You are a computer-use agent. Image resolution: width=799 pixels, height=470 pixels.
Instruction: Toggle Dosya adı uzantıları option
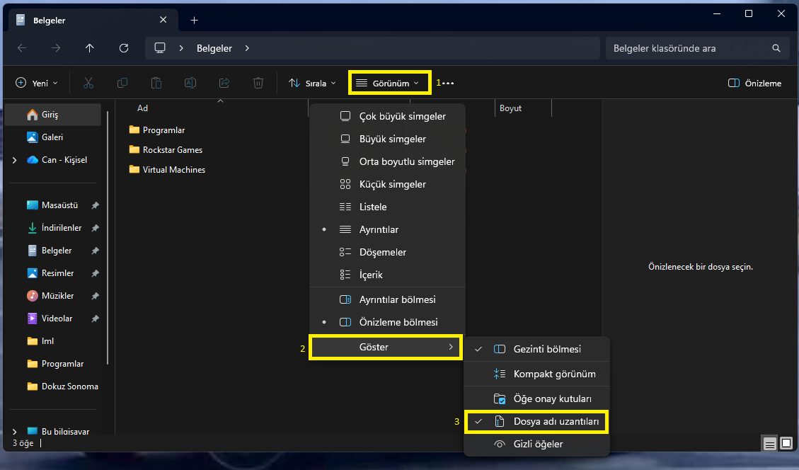tap(536, 422)
